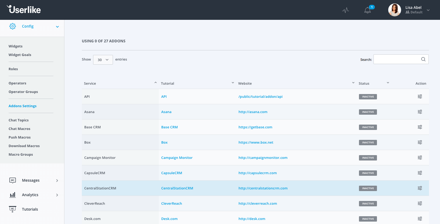
Task: Visit the http://capsulecrm.com website link
Action: click(x=258, y=173)
